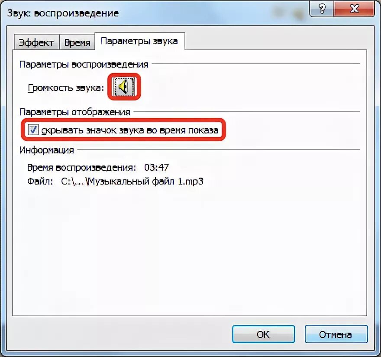
Task: Select the Параметры звука tab
Action: pos(139,41)
